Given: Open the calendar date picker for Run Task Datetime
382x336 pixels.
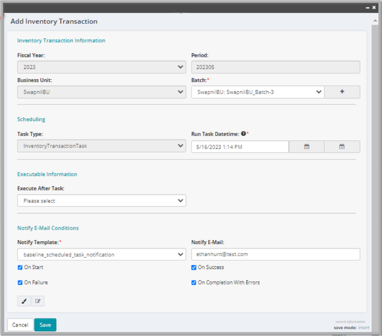Looking at the screenshot, I should coord(306,146).
